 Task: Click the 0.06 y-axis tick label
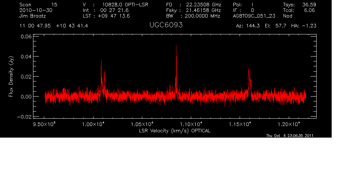tap(26, 37)
